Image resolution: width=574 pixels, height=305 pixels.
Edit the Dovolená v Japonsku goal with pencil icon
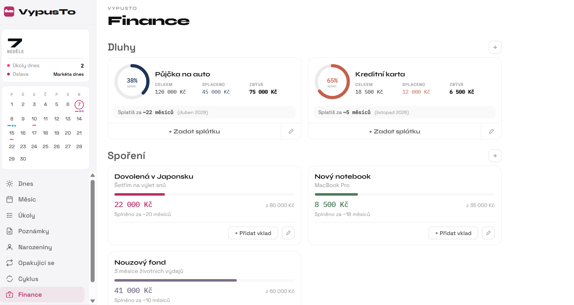288,233
